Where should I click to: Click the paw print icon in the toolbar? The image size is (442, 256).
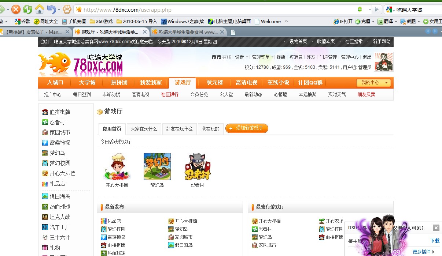[x=67, y=10]
